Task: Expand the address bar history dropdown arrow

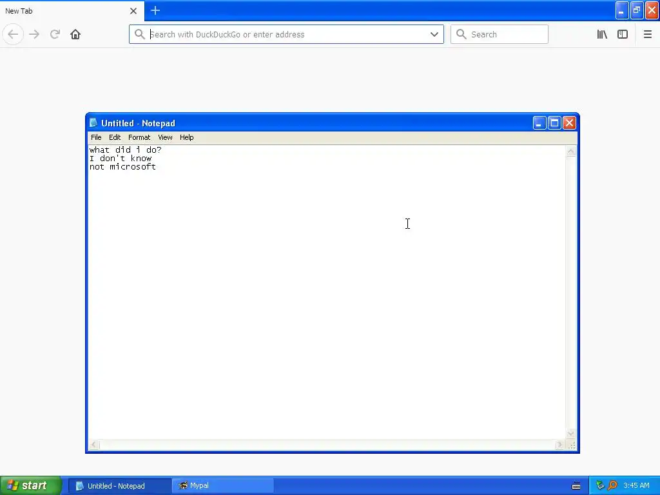Action: [x=434, y=34]
